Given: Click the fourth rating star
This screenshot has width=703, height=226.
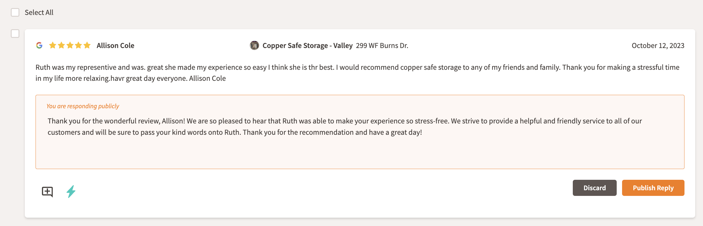Looking at the screenshot, I should [79, 45].
